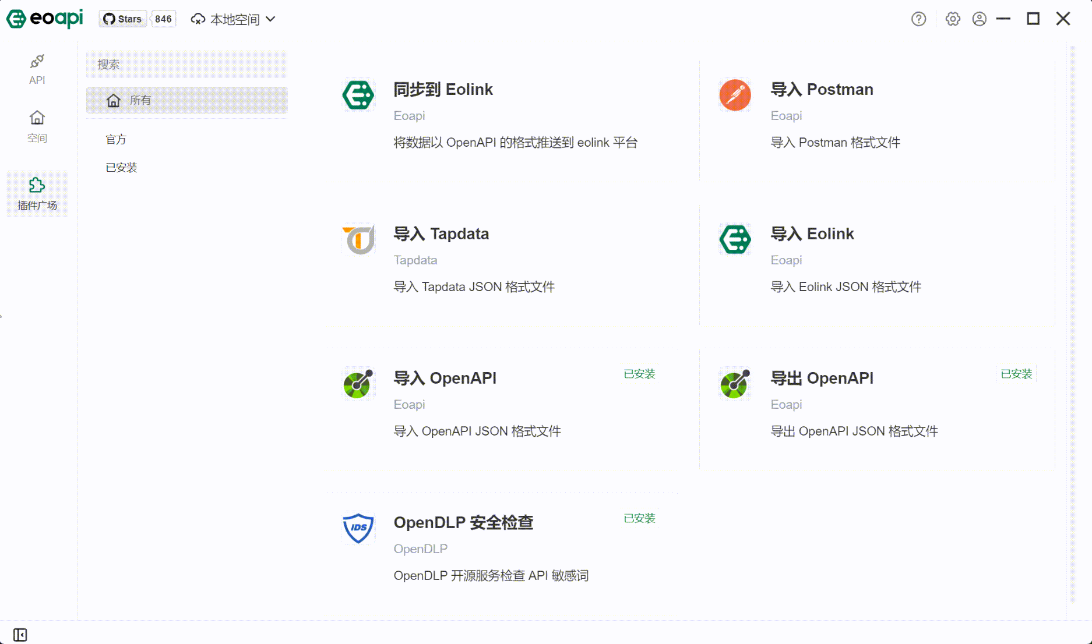Open the API section in the sidebar
This screenshot has height=644, width=1092.
[x=37, y=69]
